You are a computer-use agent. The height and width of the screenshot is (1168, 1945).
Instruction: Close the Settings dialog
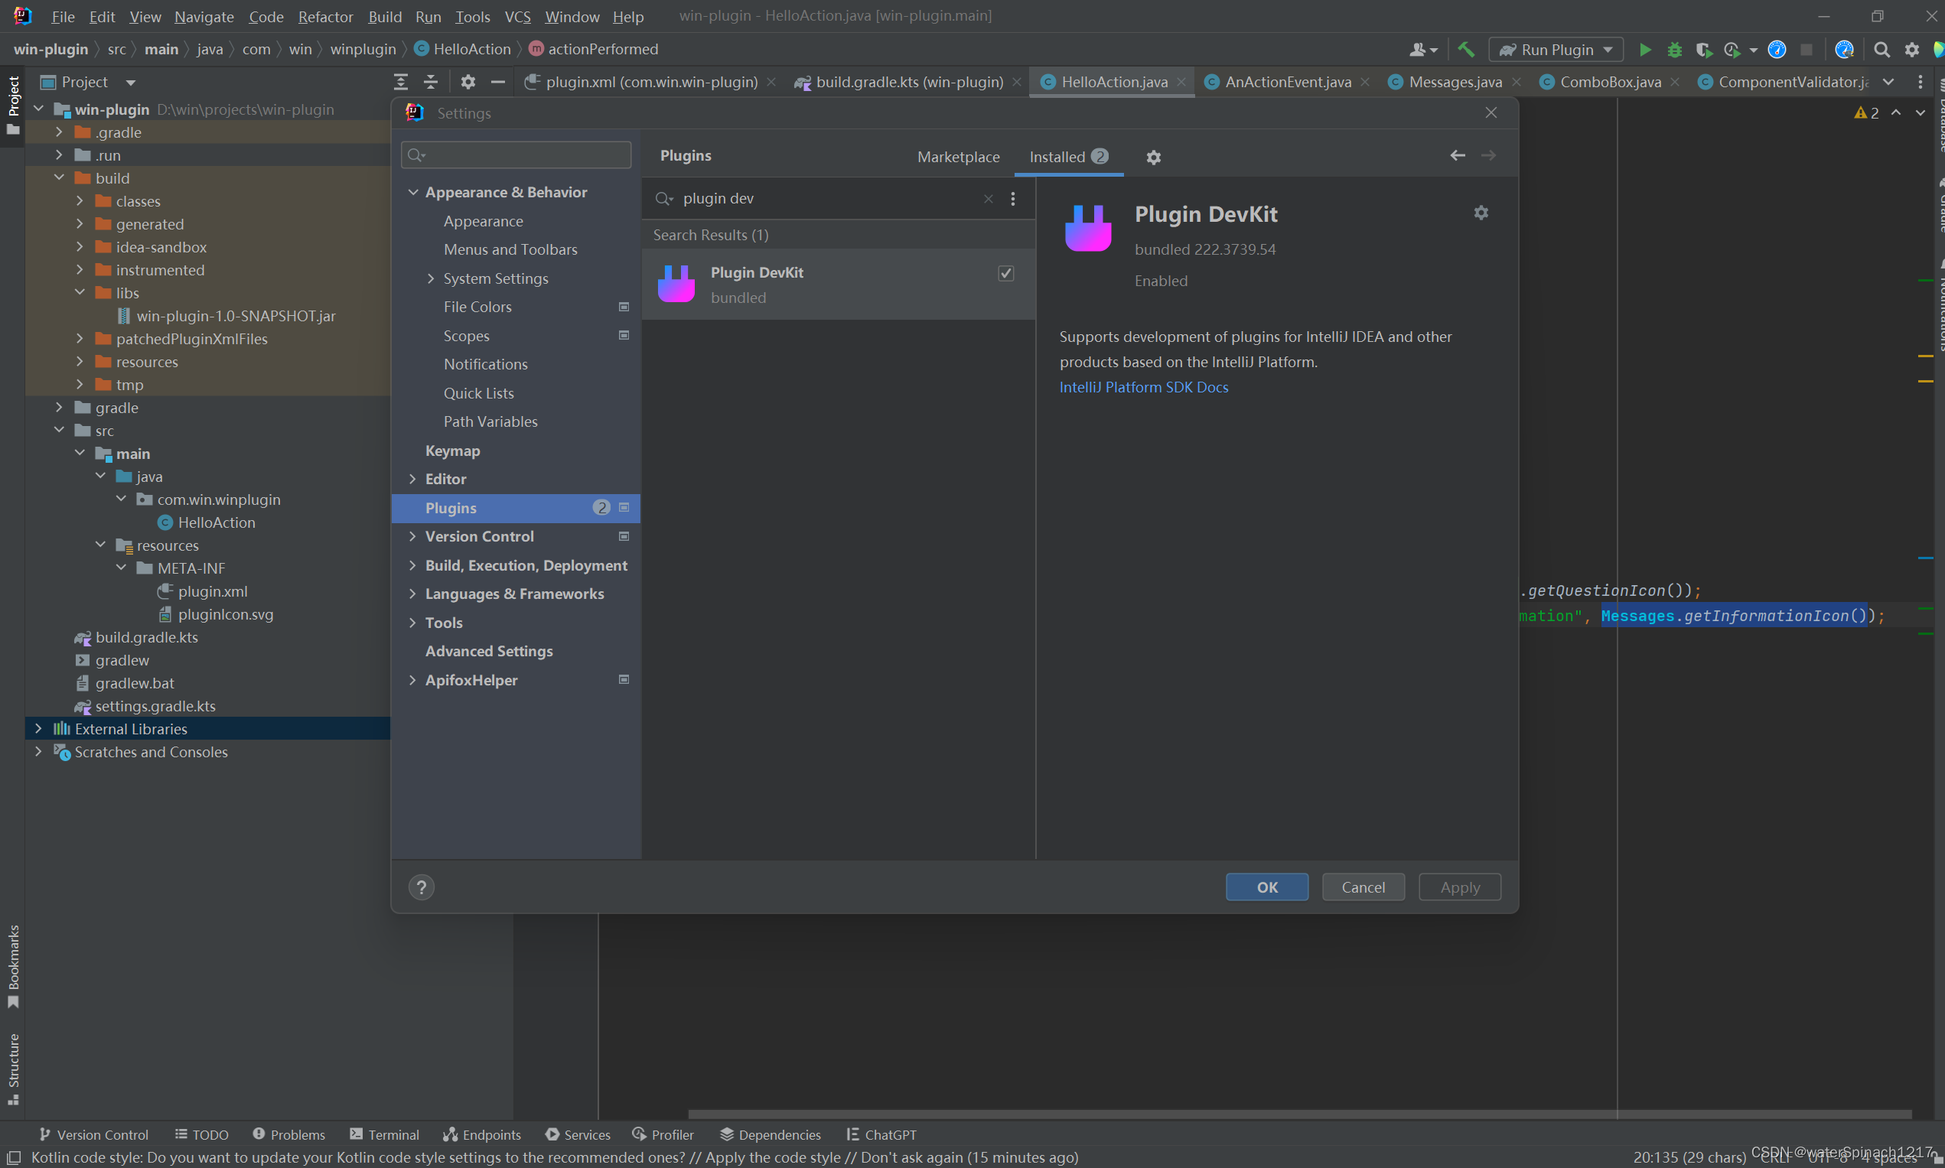[1491, 112]
